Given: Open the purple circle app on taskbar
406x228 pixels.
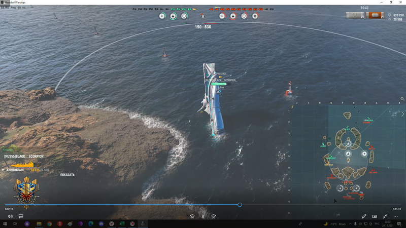Looking at the screenshot, I should click(27, 223).
